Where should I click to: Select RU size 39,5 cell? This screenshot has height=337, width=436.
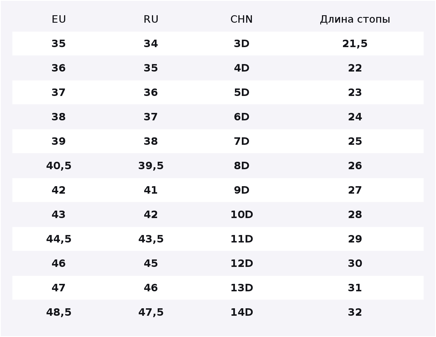151,166
